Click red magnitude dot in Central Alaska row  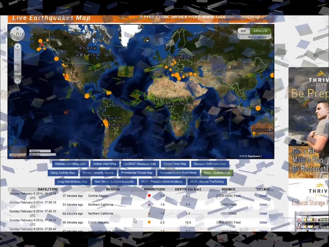pyautogui.click(x=149, y=196)
